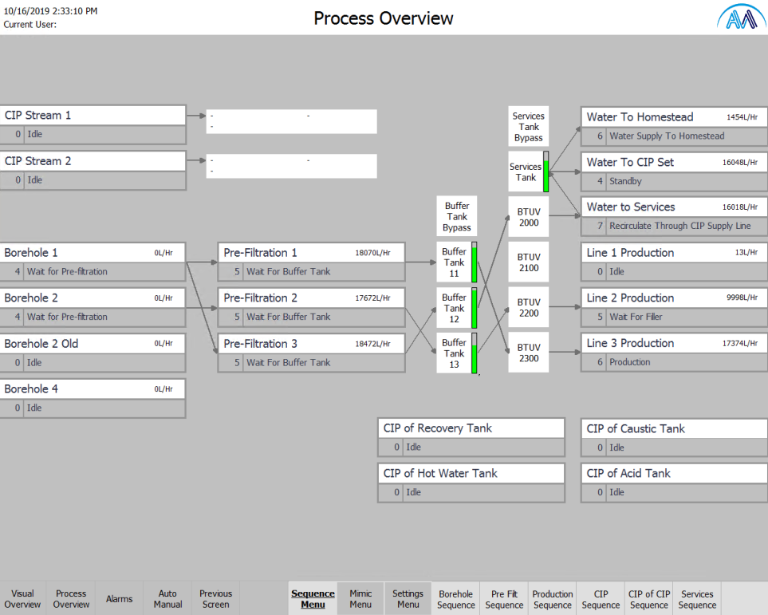This screenshot has height=615, width=768.
Task: Select the CIP Stream 2 block
Action: pyautogui.click(x=93, y=170)
